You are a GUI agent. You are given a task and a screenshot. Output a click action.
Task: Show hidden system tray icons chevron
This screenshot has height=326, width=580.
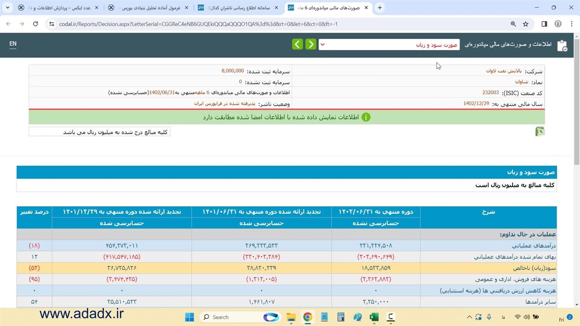469,317
